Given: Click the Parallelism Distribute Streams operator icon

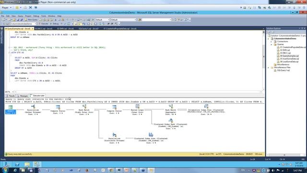Looking at the screenshot, I should point(115,135).
